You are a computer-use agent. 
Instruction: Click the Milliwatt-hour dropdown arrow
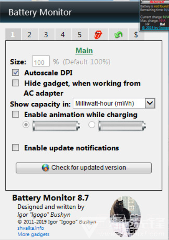coord(150,103)
